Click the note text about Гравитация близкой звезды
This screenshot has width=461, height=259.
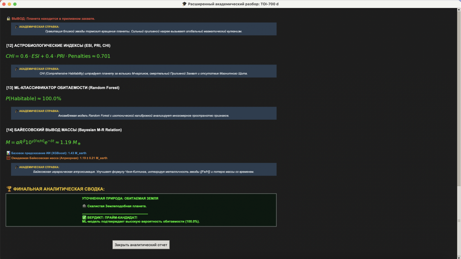144,31
